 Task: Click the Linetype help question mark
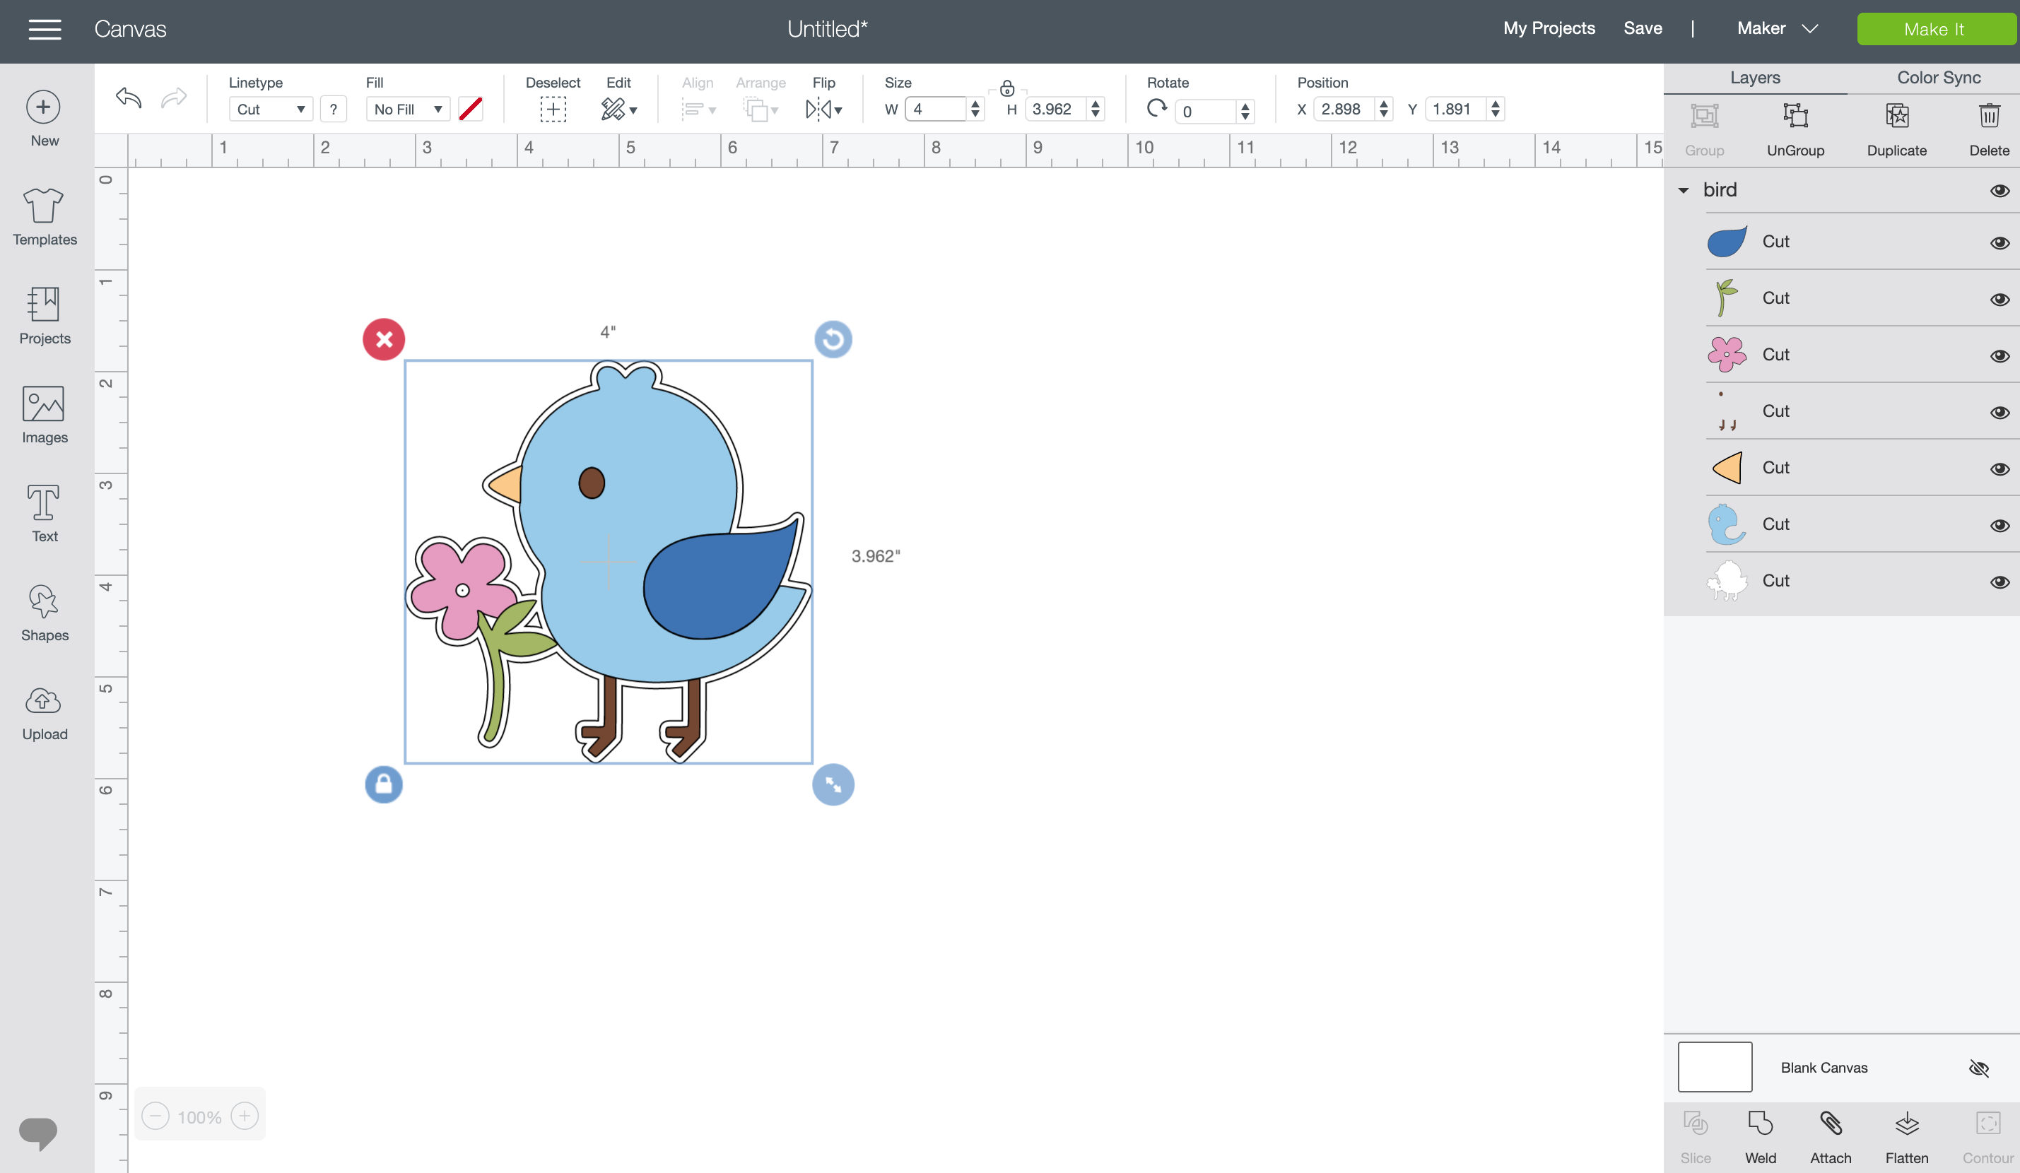[x=334, y=109]
